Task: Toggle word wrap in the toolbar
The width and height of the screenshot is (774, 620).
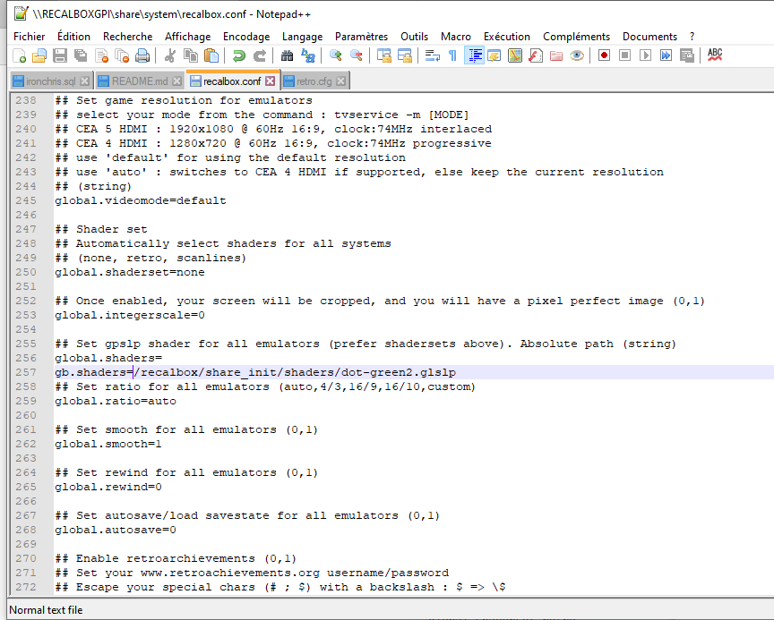Action: click(432, 55)
